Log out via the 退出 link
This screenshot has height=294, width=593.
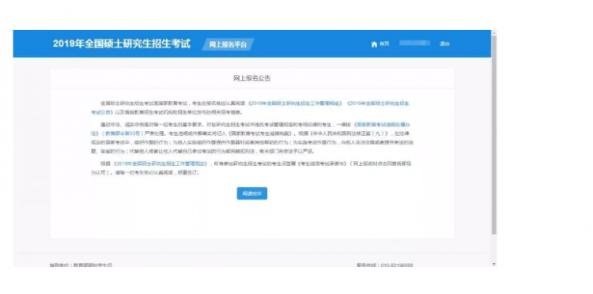444,43
